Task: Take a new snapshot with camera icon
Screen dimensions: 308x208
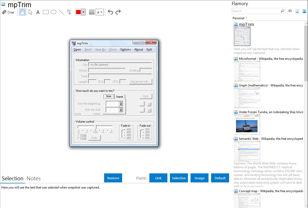Action: pos(290,11)
